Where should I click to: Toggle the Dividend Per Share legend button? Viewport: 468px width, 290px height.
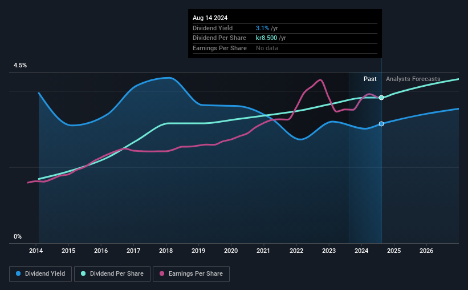pyautogui.click(x=112, y=274)
